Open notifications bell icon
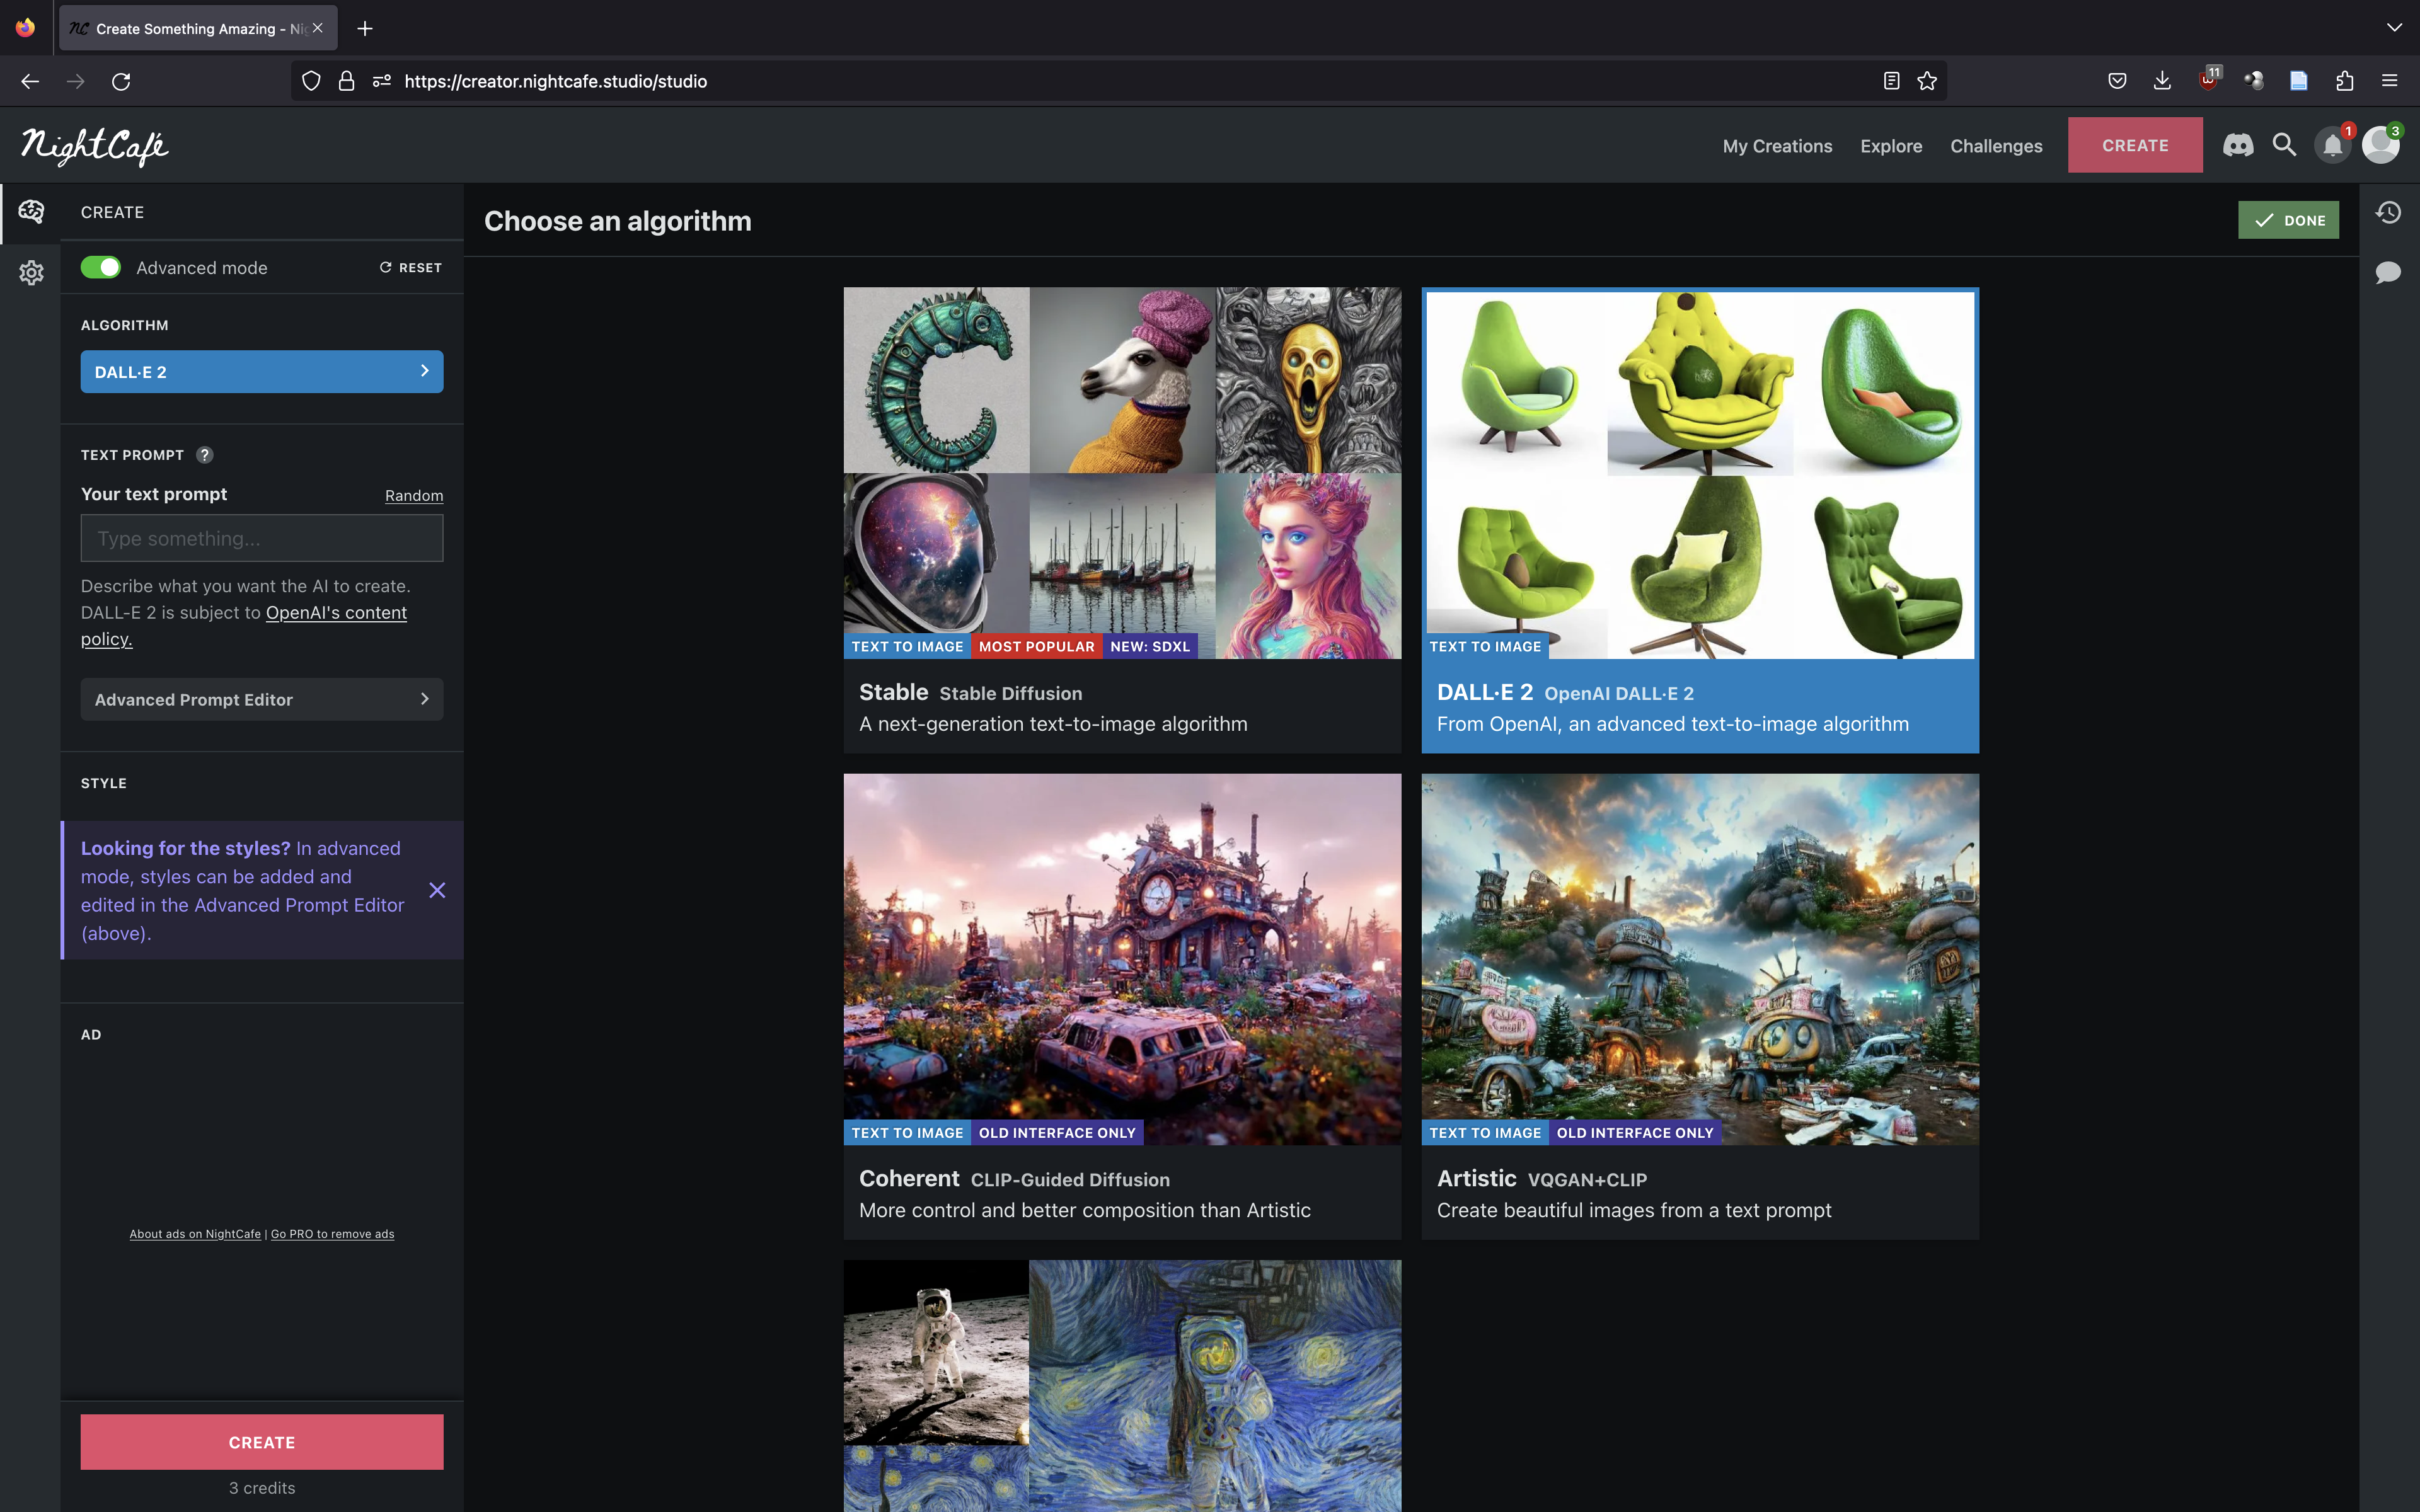The height and width of the screenshot is (1512, 2420). click(x=2333, y=146)
